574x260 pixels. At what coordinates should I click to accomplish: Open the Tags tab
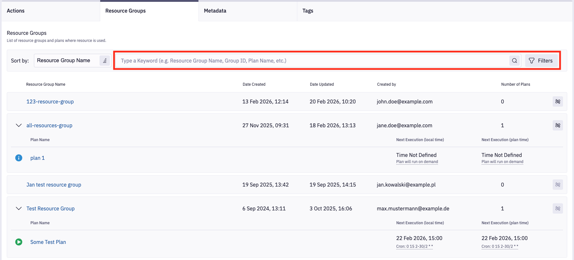pos(308,11)
